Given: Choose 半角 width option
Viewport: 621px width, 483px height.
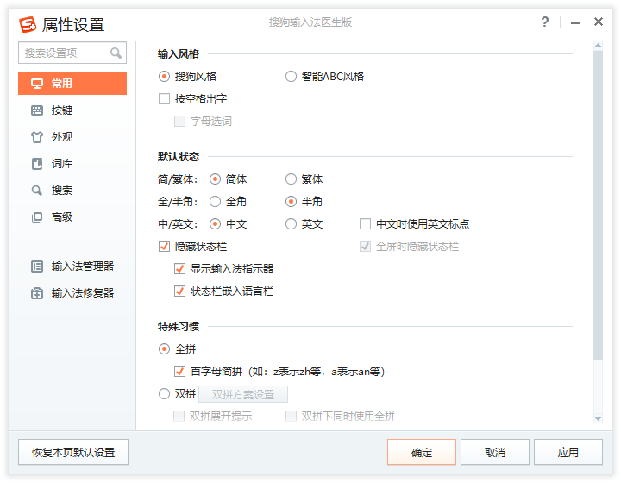Looking at the screenshot, I should point(291,202).
